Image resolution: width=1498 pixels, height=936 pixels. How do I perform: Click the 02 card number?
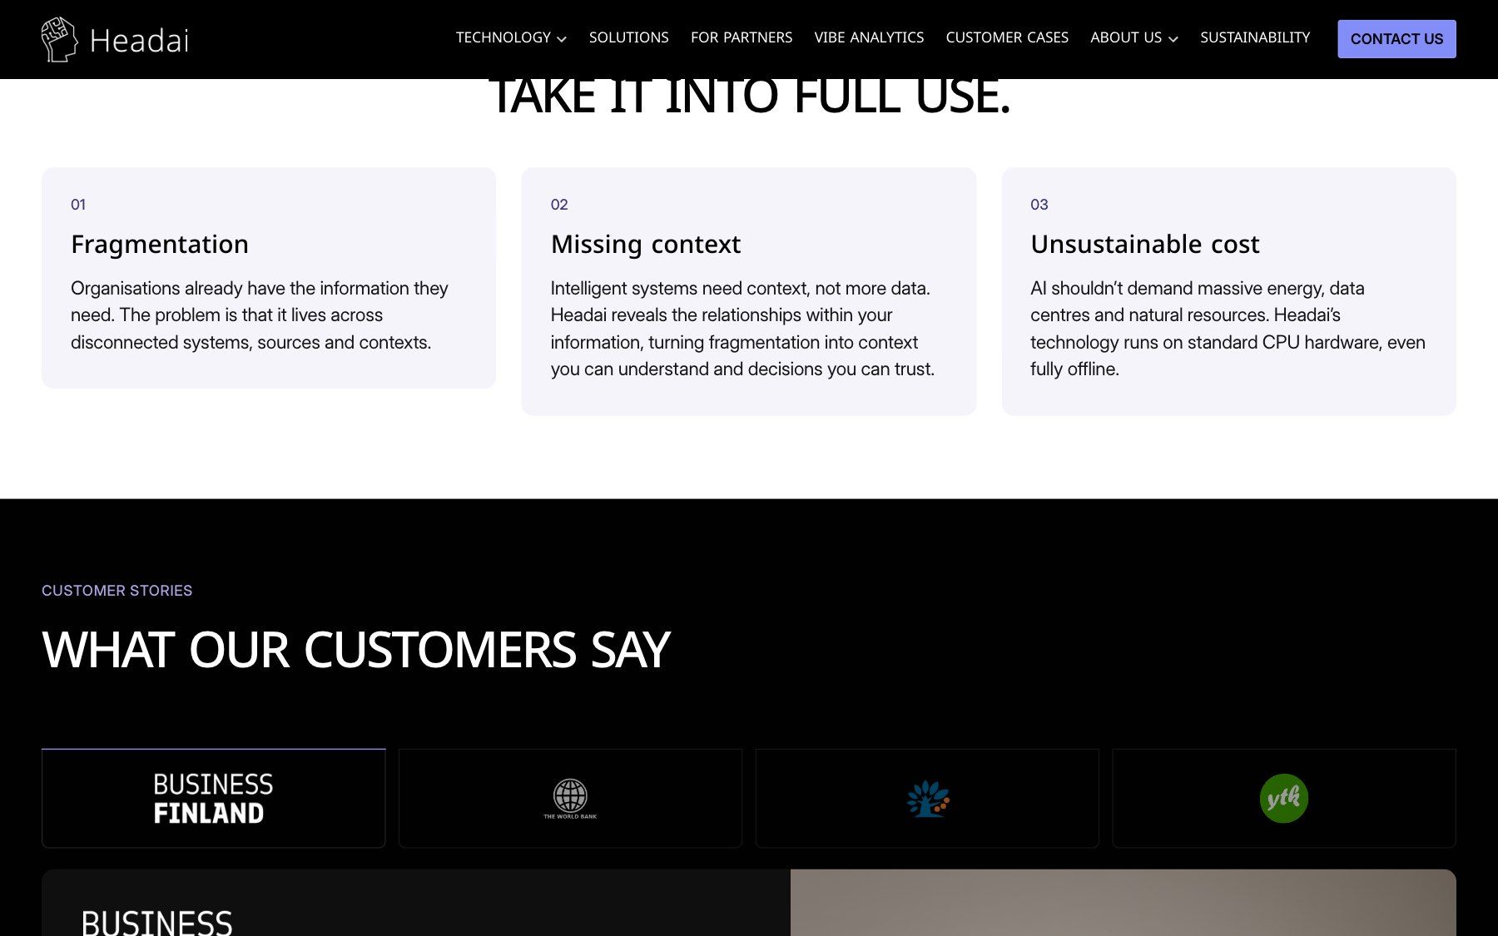[x=559, y=205]
